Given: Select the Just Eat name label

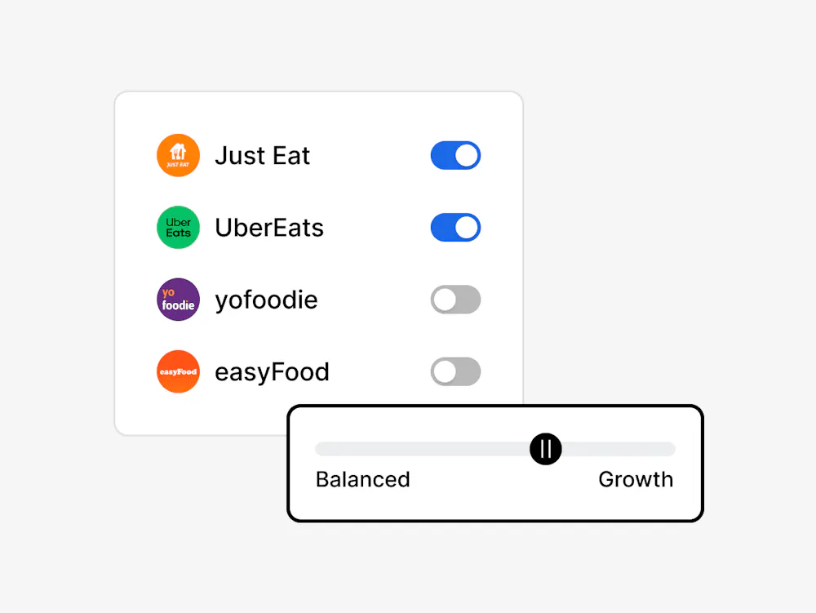Looking at the screenshot, I should [x=262, y=155].
